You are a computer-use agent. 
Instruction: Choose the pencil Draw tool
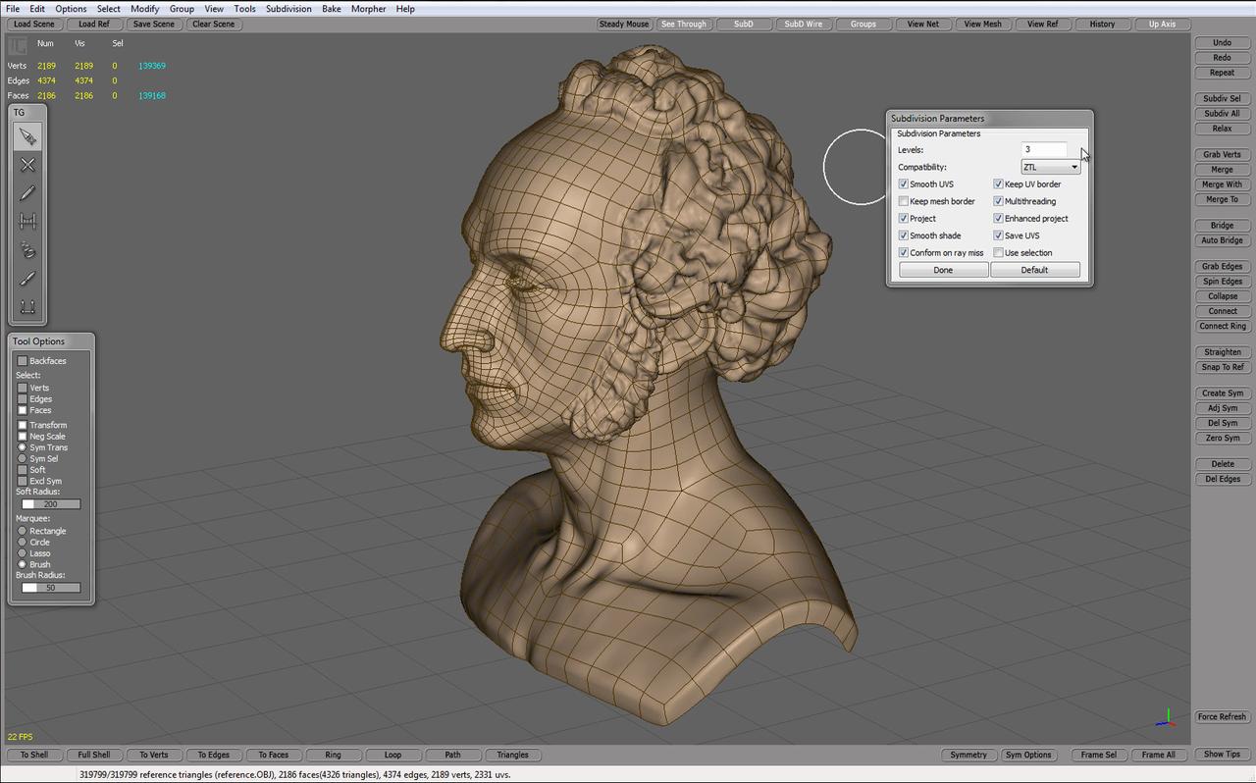pos(27,193)
